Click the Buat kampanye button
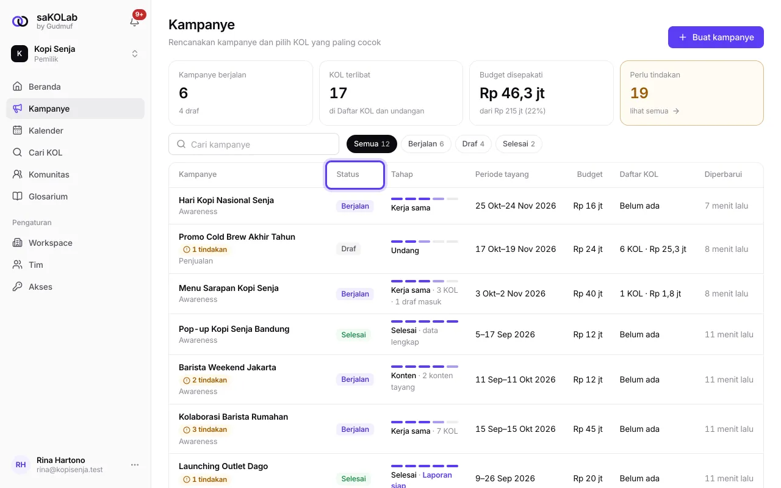Image resolution: width=781 pixels, height=488 pixels. click(716, 37)
